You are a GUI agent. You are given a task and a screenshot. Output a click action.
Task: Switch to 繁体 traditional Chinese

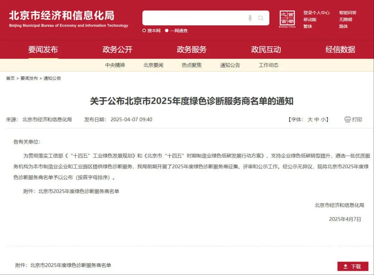(x=308, y=26)
